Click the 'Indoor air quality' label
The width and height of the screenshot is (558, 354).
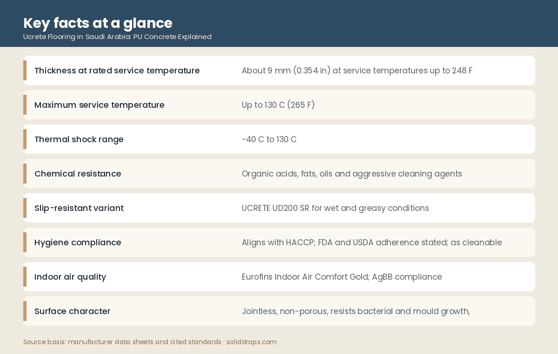[x=70, y=277]
